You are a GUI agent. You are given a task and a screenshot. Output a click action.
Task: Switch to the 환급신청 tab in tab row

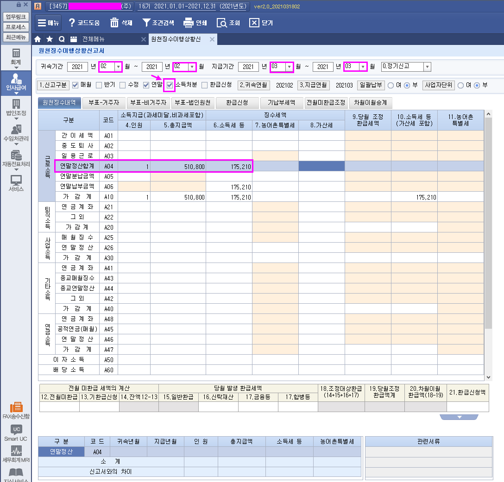(237, 103)
